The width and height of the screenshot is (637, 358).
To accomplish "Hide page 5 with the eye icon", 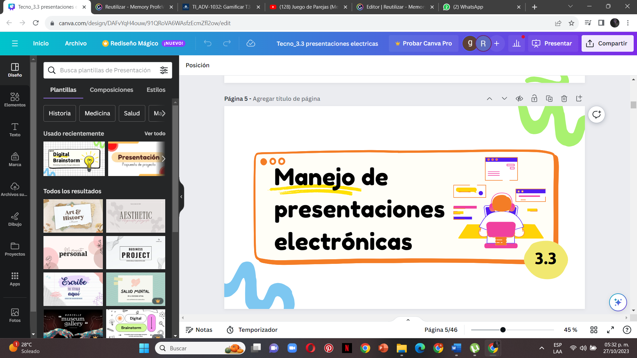I will tap(519, 98).
